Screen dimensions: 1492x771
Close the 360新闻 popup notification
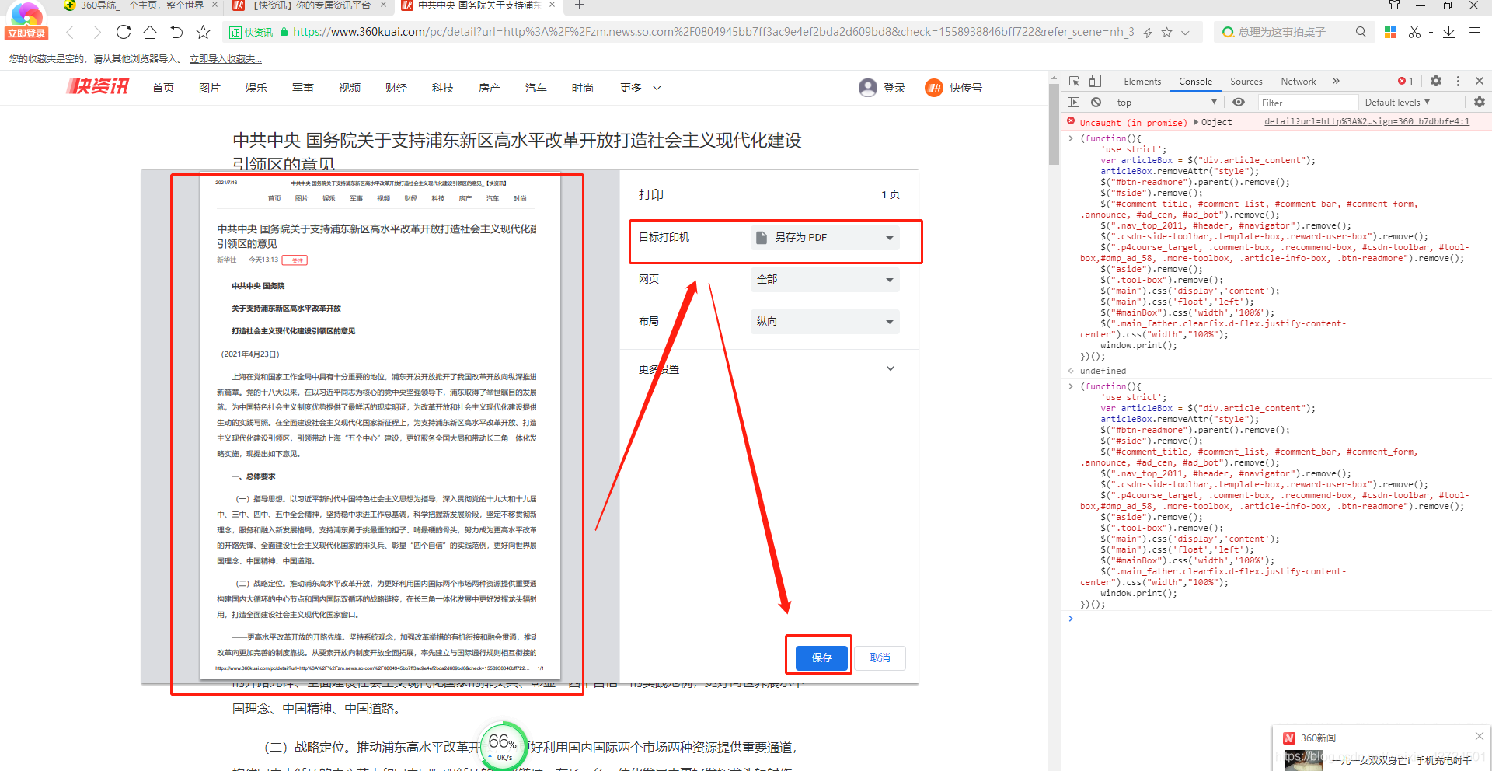click(1479, 736)
